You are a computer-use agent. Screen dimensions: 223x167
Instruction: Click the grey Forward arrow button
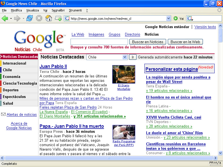(x=17, y=18)
